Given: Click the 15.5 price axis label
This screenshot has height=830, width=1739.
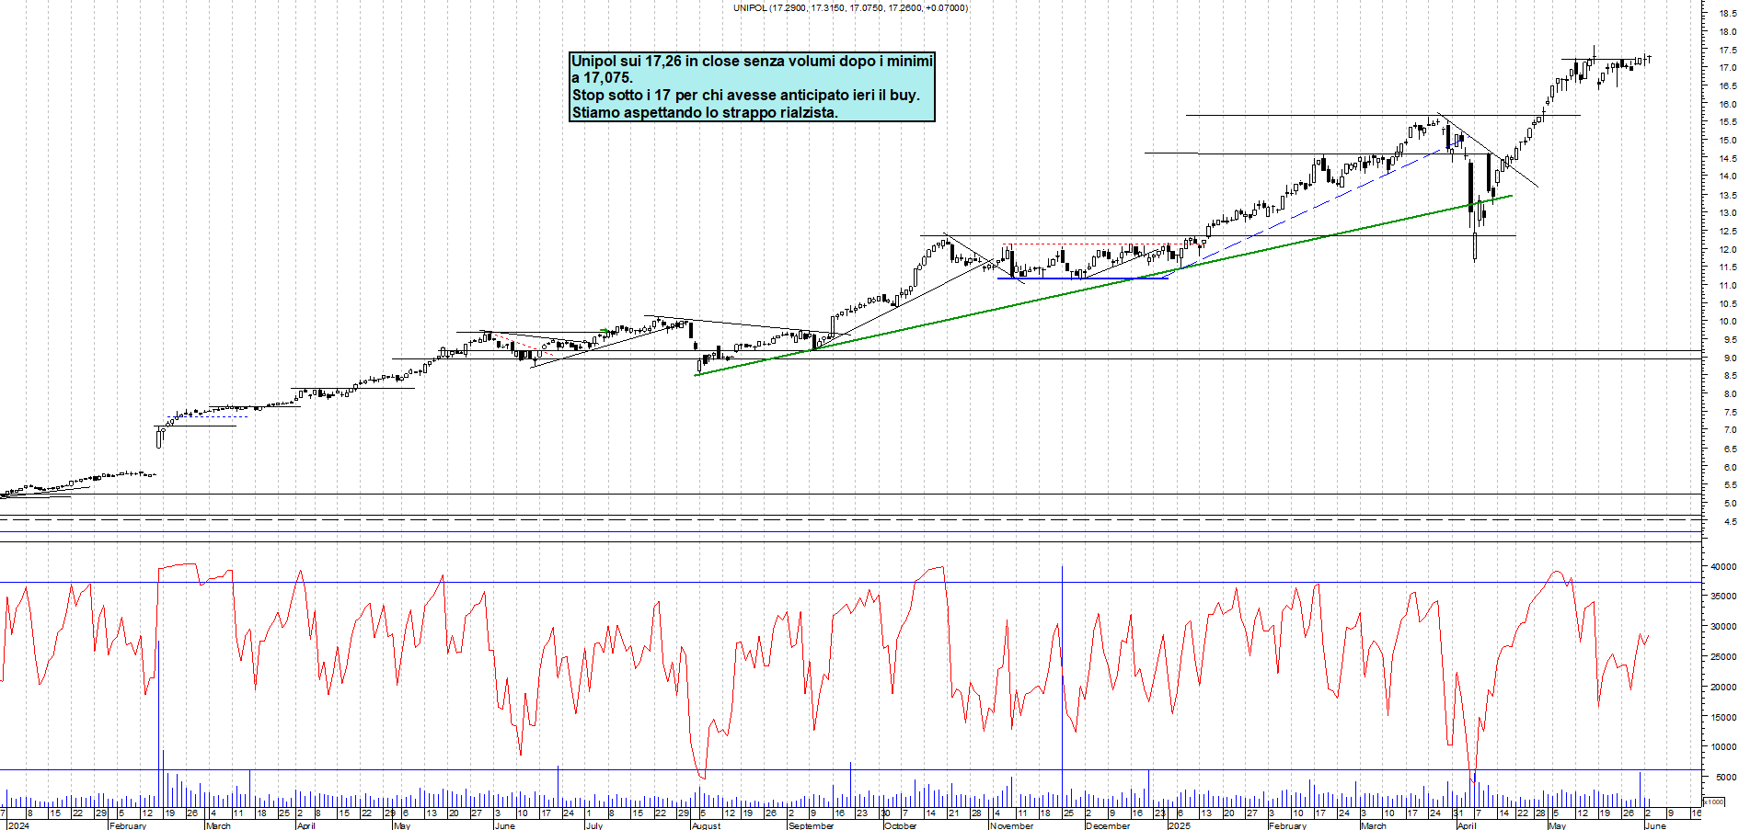Looking at the screenshot, I should coord(1728,122).
